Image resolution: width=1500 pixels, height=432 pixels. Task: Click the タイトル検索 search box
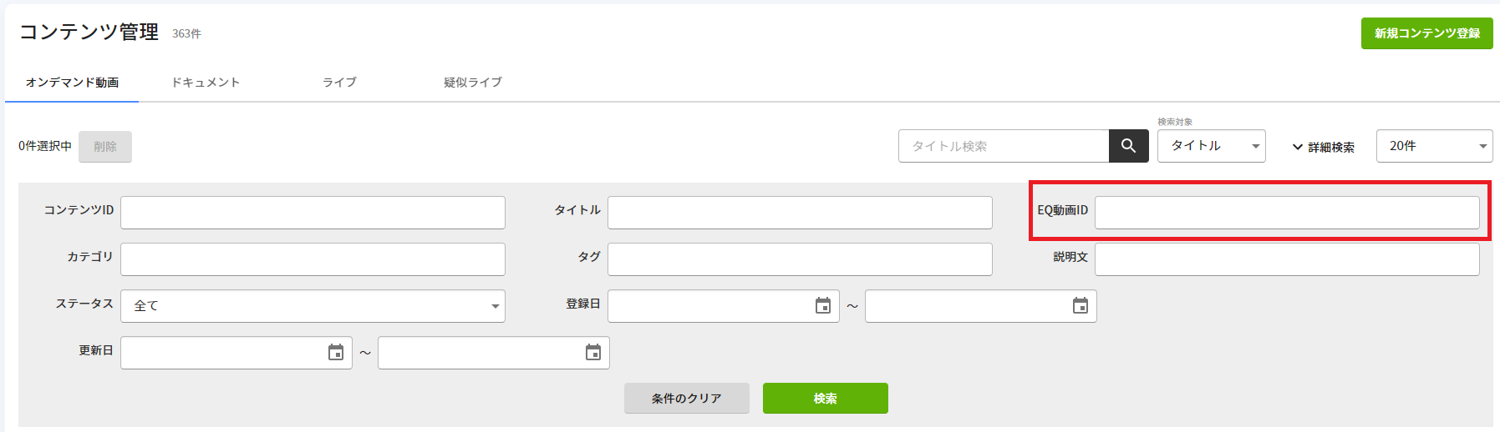pos(1004,146)
